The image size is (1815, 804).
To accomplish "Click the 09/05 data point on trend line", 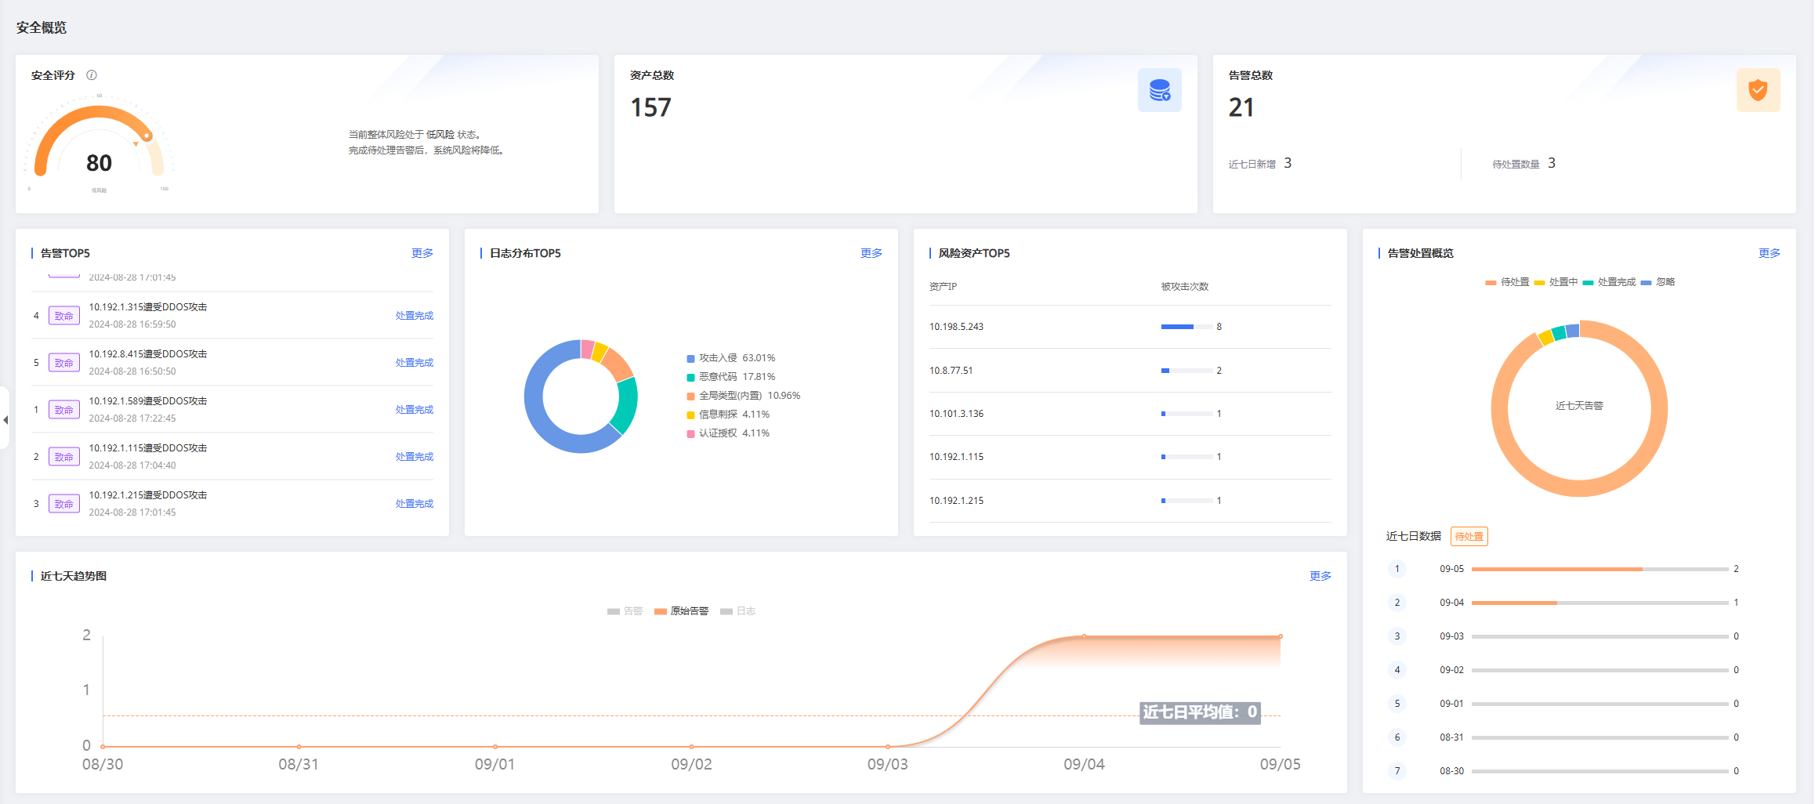I will coord(1281,636).
